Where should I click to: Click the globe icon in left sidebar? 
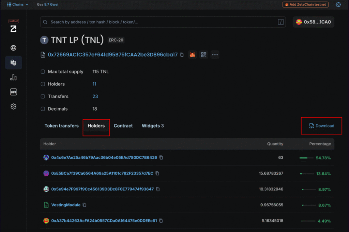(x=13, y=48)
